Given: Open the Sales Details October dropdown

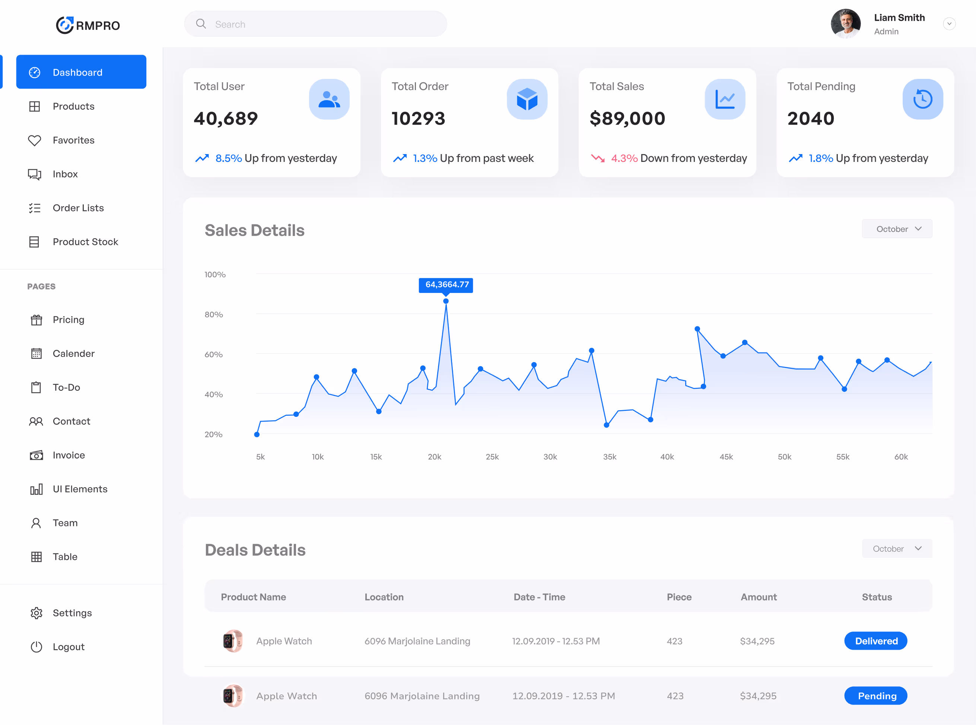Looking at the screenshot, I should point(897,229).
